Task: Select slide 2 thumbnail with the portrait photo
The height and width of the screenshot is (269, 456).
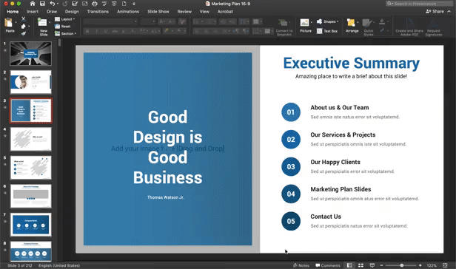Action: [x=30, y=82]
